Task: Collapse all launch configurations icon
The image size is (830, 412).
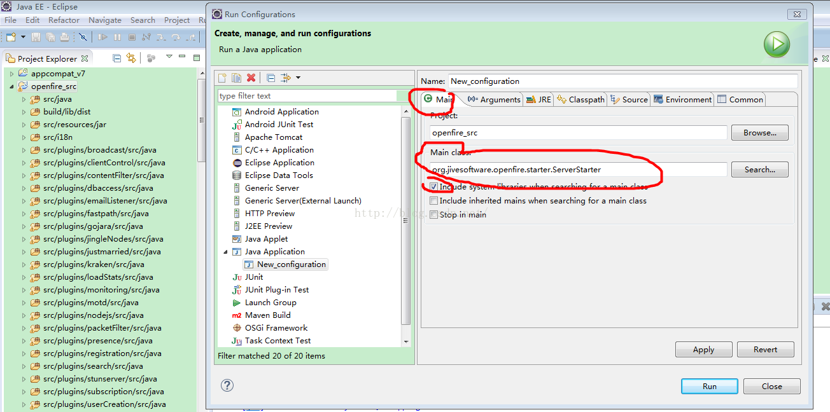Action: [x=271, y=78]
